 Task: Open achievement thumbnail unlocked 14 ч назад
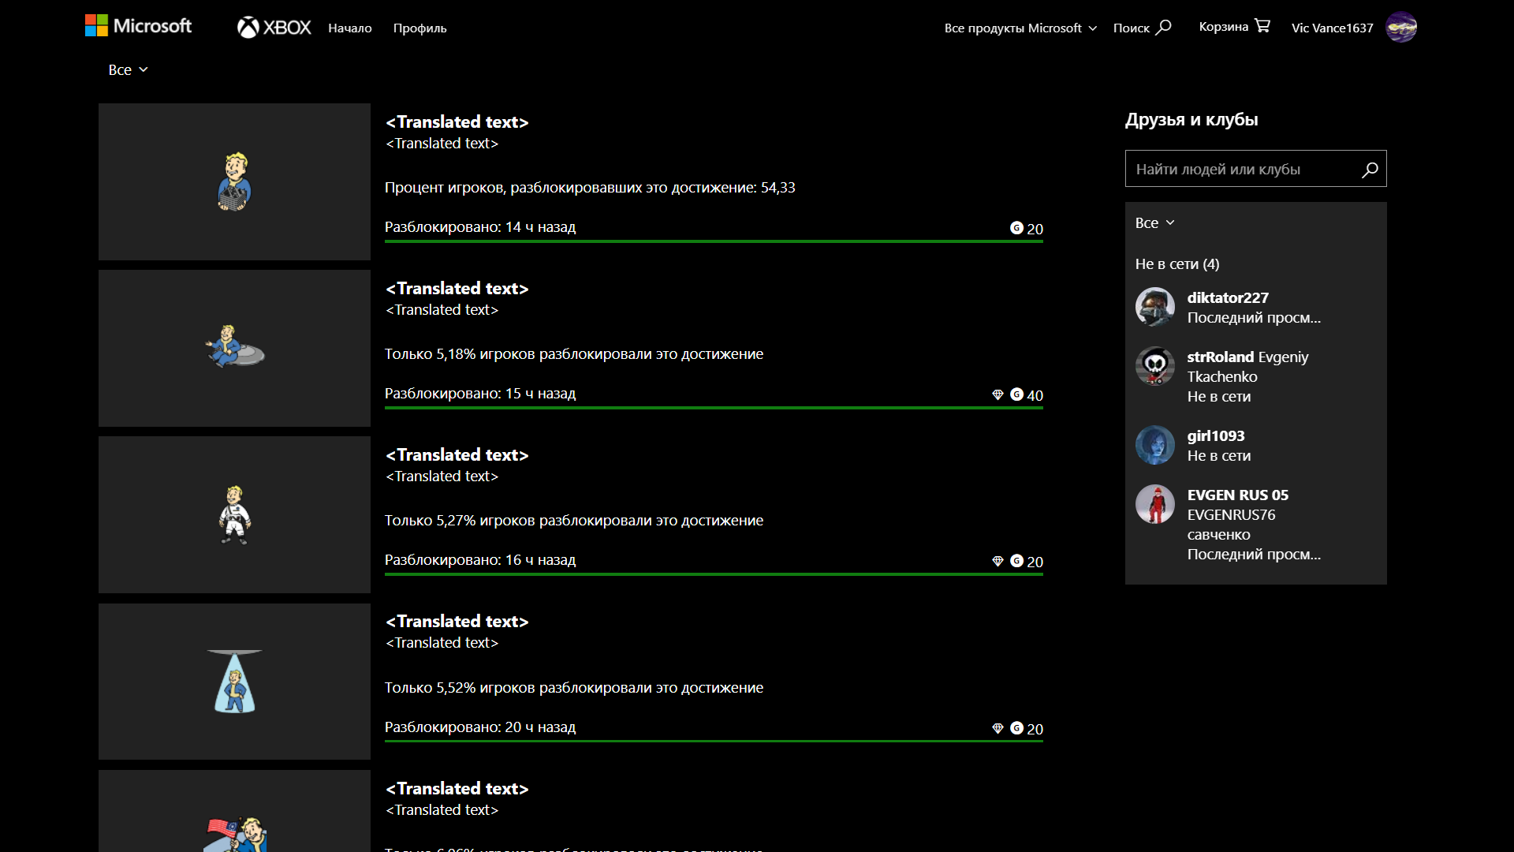(234, 181)
